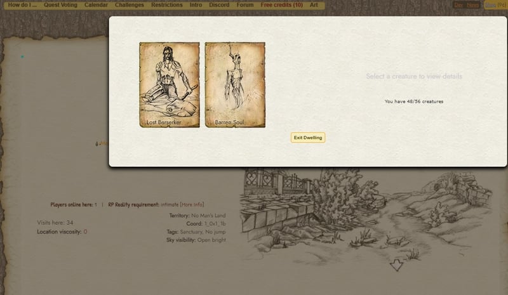Click Free credits (10) link
The width and height of the screenshot is (508, 295).
(x=282, y=5)
